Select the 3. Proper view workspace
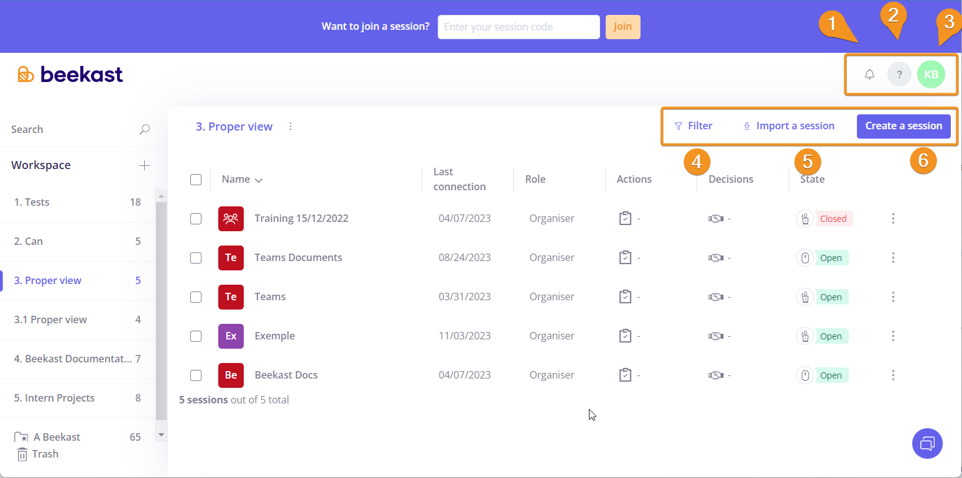The width and height of the screenshot is (962, 478). click(78, 280)
